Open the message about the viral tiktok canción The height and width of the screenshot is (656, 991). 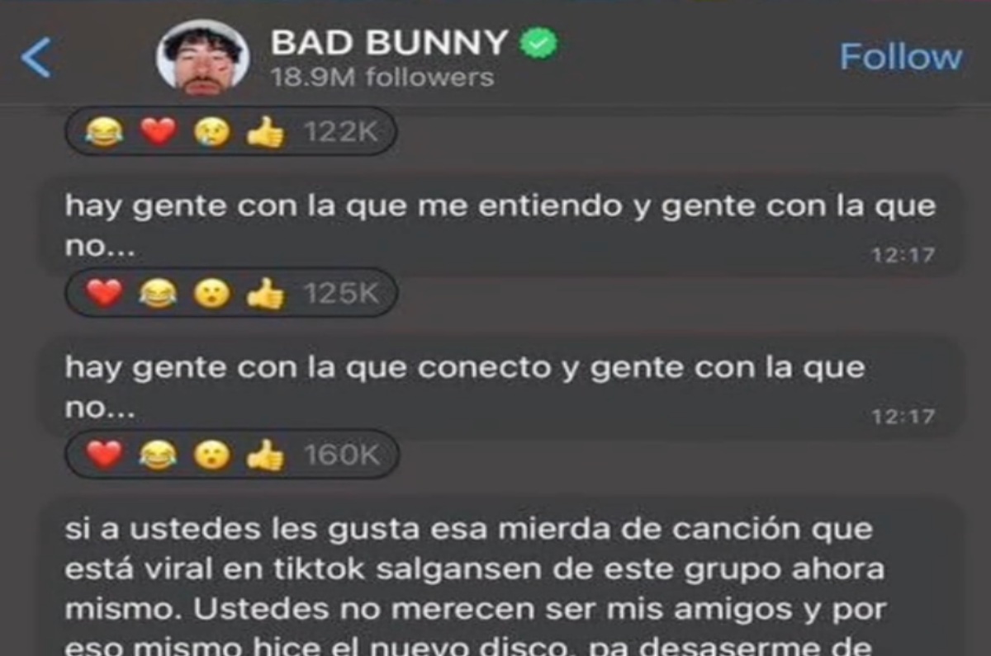click(x=501, y=578)
